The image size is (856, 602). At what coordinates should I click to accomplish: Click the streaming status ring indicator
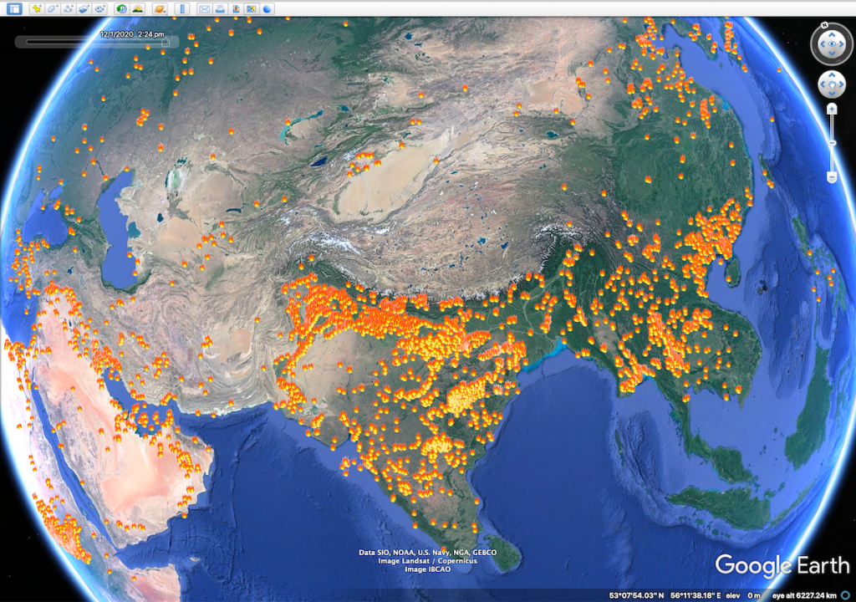(x=846, y=595)
